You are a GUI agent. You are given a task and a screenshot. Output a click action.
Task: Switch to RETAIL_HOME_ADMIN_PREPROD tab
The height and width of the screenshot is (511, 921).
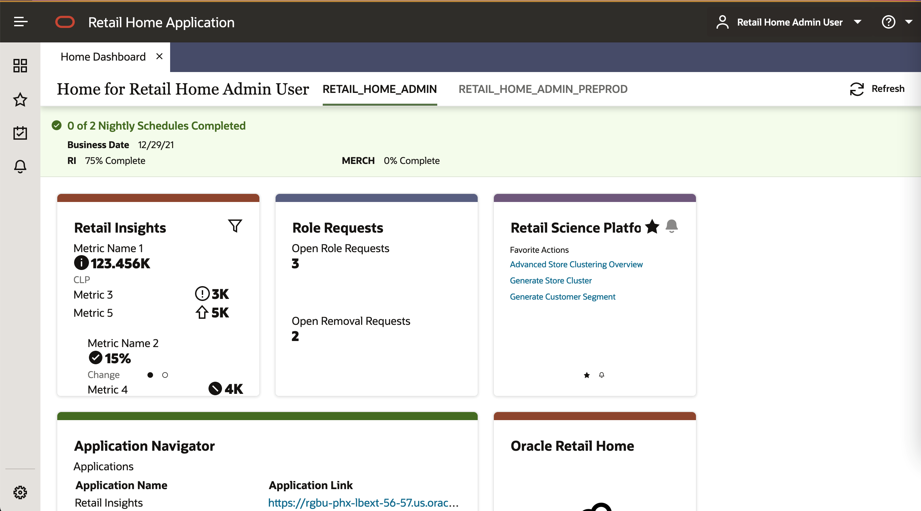tap(543, 89)
